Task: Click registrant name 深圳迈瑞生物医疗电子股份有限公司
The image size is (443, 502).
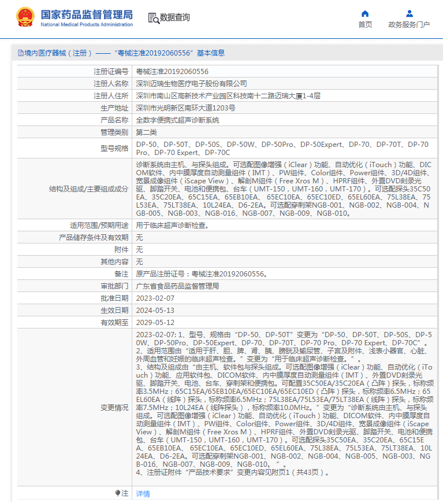Action: click(x=191, y=84)
